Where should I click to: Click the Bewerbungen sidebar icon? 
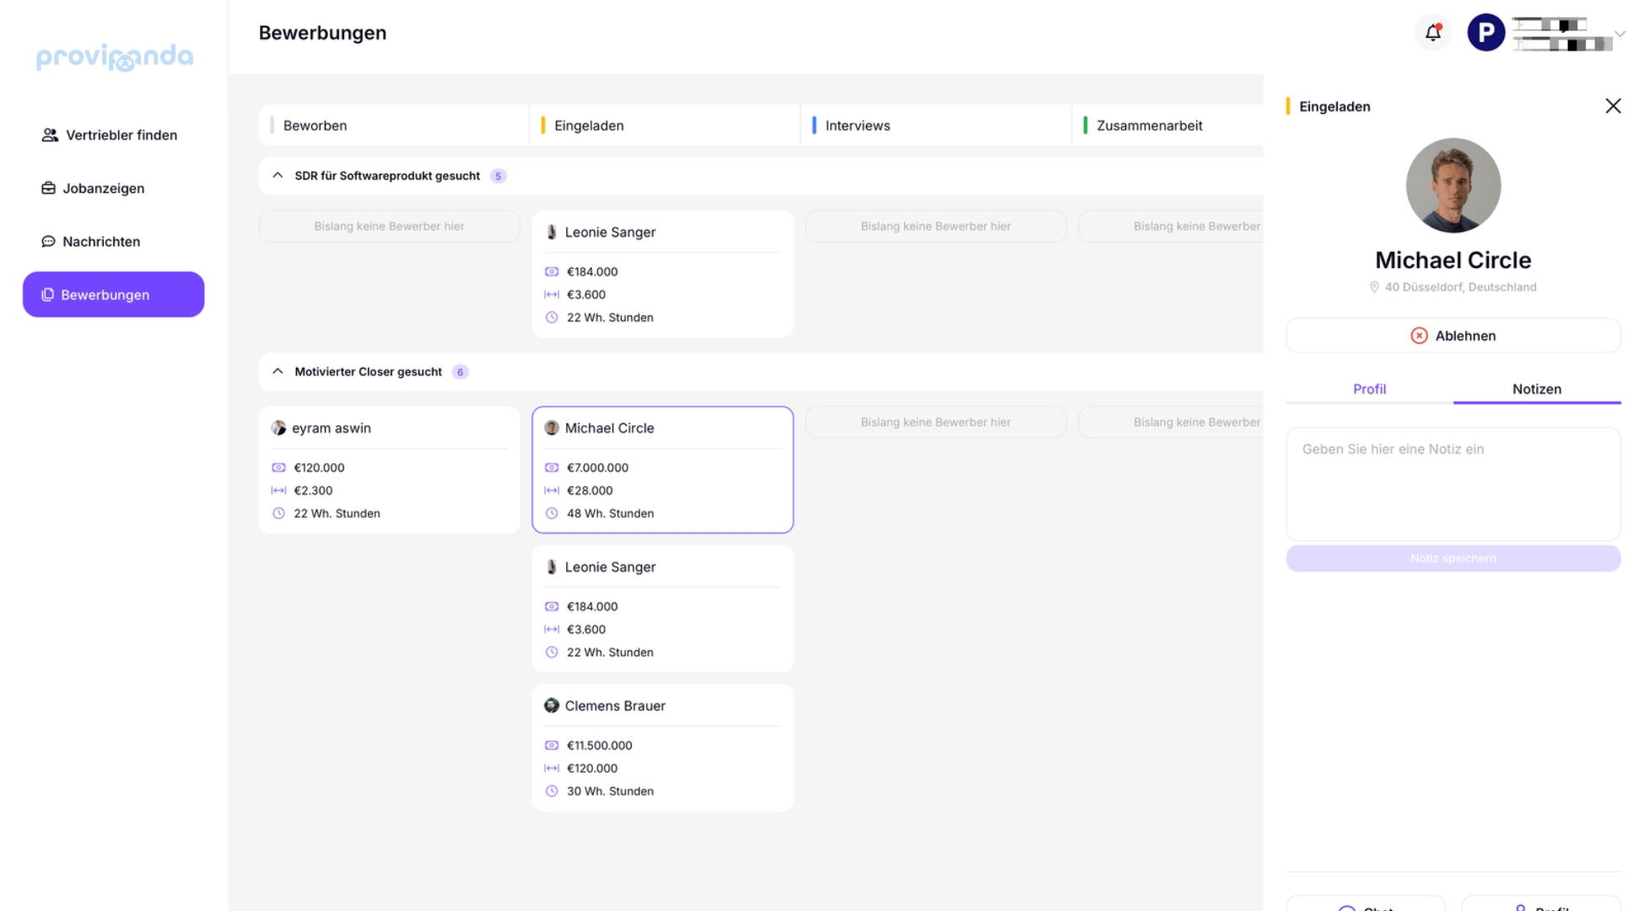coord(47,294)
